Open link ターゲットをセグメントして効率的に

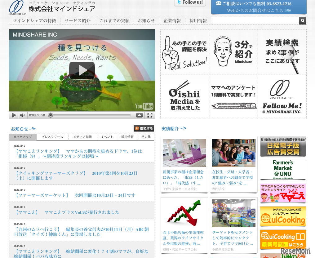tap(233, 238)
